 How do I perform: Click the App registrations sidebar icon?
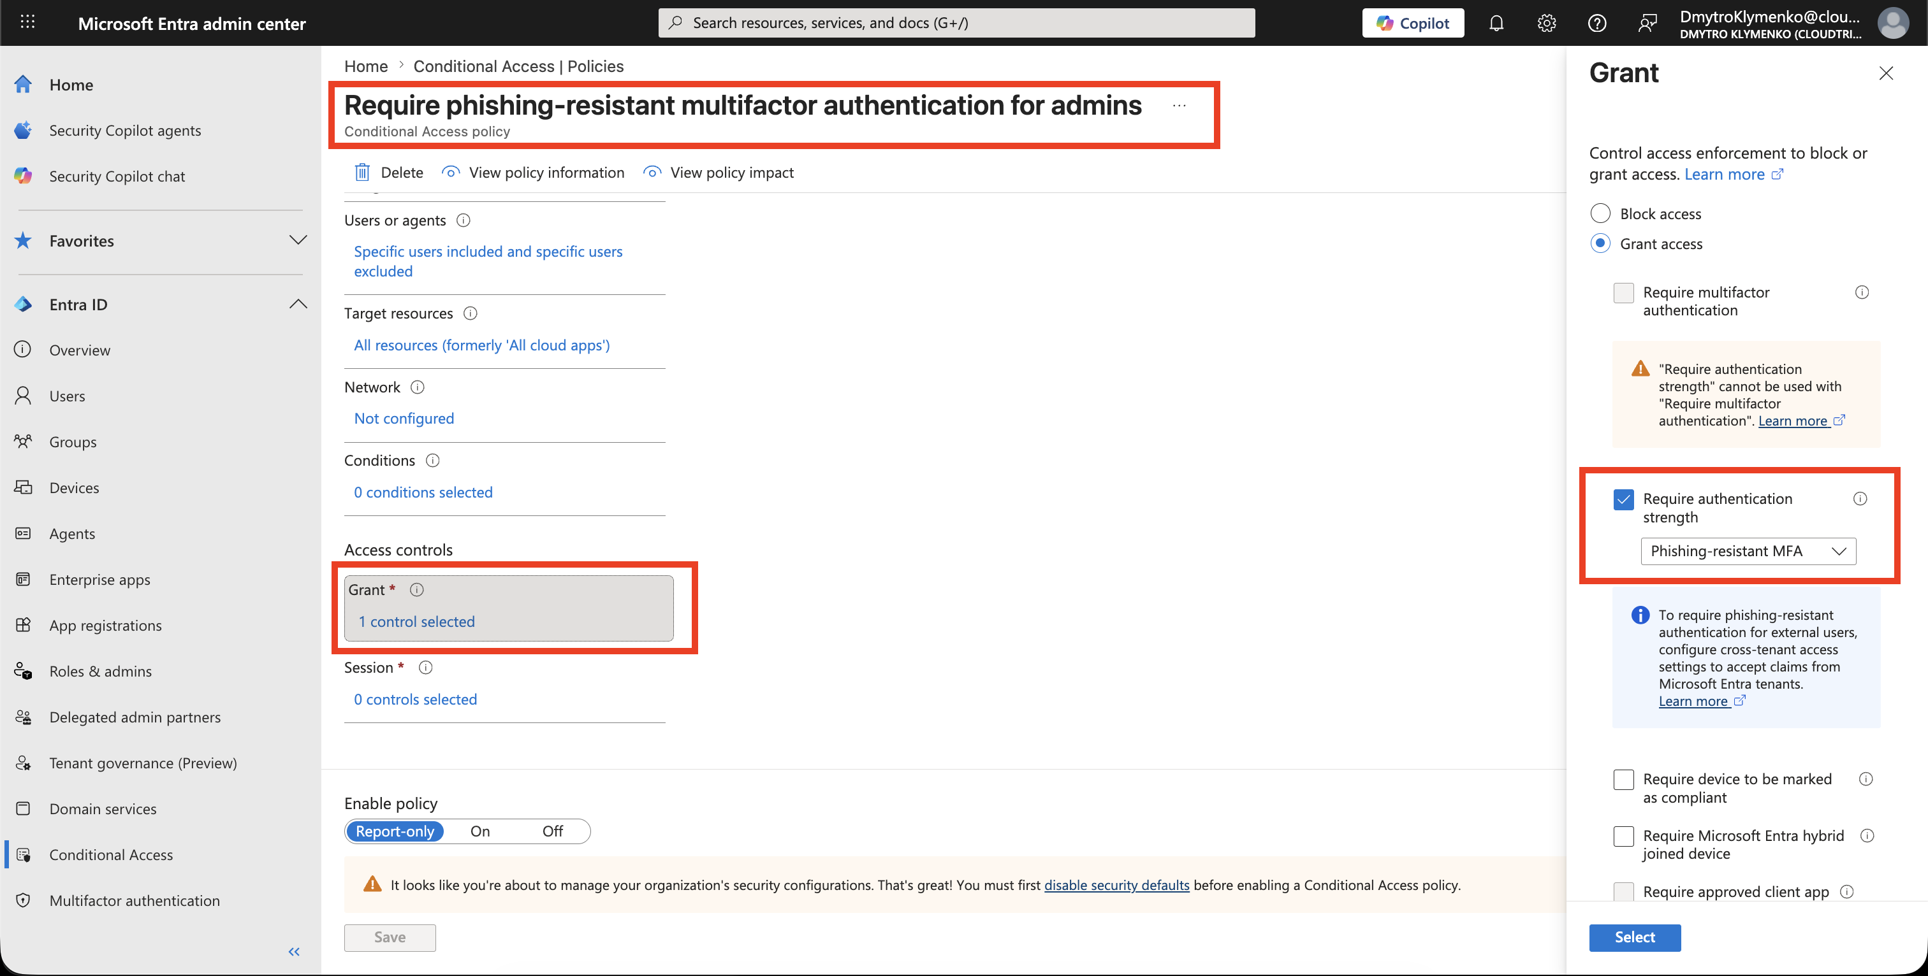(23, 625)
